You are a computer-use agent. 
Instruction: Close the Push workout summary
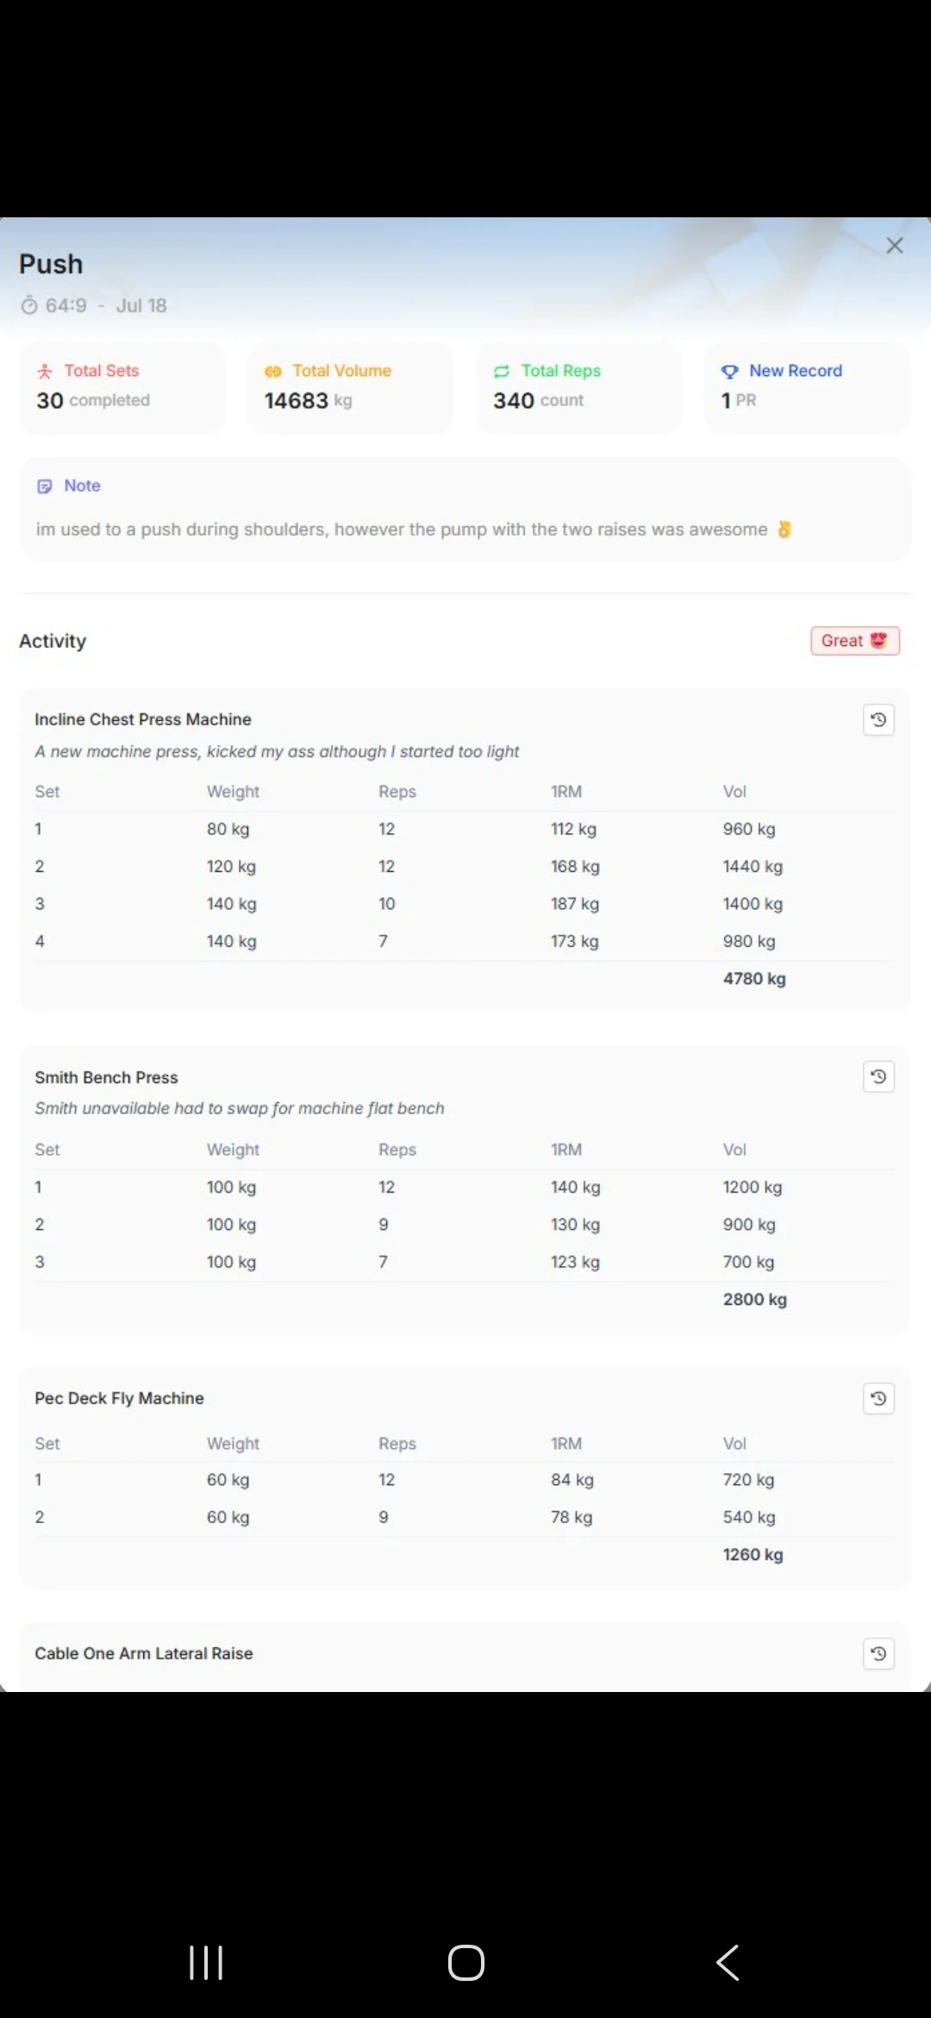pyautogui.click(x=895, y=246)
